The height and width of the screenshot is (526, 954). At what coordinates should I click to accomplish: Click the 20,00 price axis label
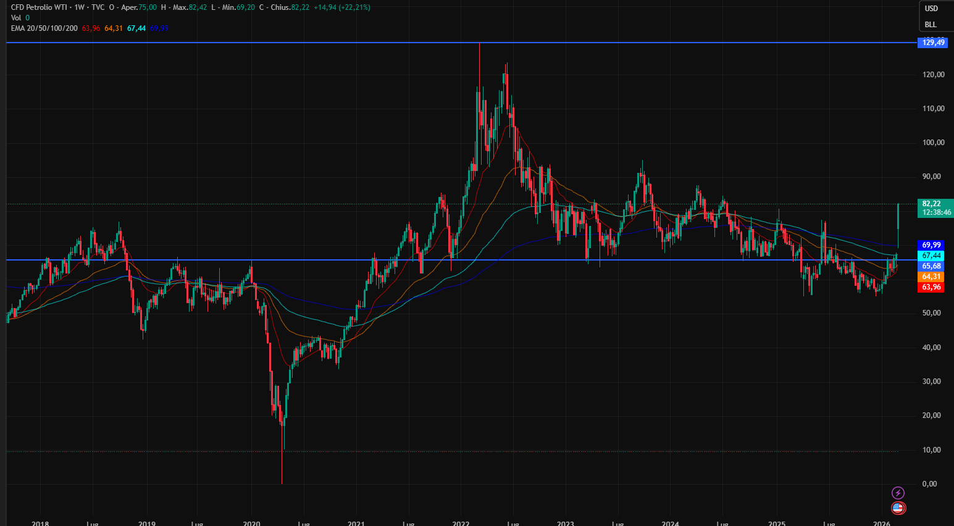click(932, 415)
